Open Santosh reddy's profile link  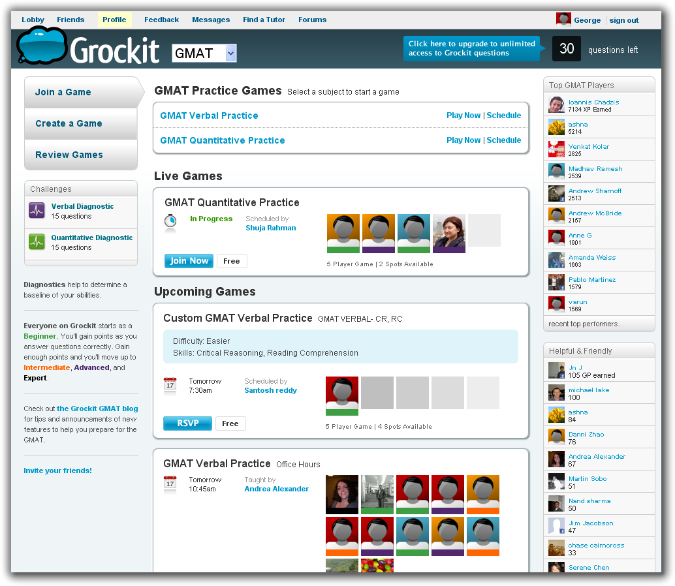[271, 391]
